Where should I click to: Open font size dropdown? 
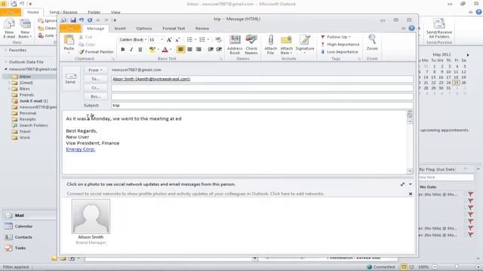coord(162,40)
